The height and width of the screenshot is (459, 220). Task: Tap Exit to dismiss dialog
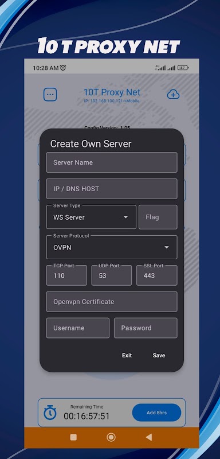[127, 355]
